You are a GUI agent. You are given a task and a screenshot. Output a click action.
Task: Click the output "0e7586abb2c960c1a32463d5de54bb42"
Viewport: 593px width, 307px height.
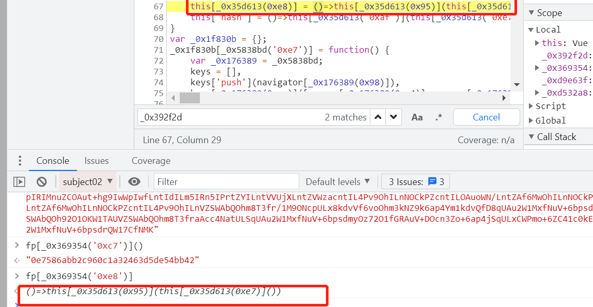coord(112,260)
